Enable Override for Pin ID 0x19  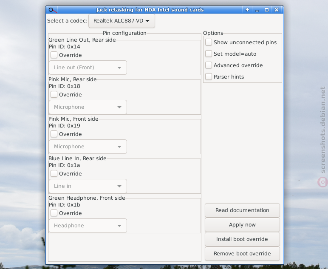point(54,134)
